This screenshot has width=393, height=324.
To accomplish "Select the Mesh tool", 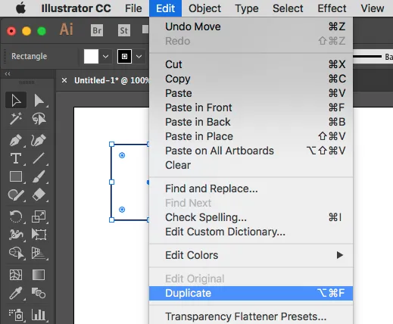I will click(x=16, y=275).
